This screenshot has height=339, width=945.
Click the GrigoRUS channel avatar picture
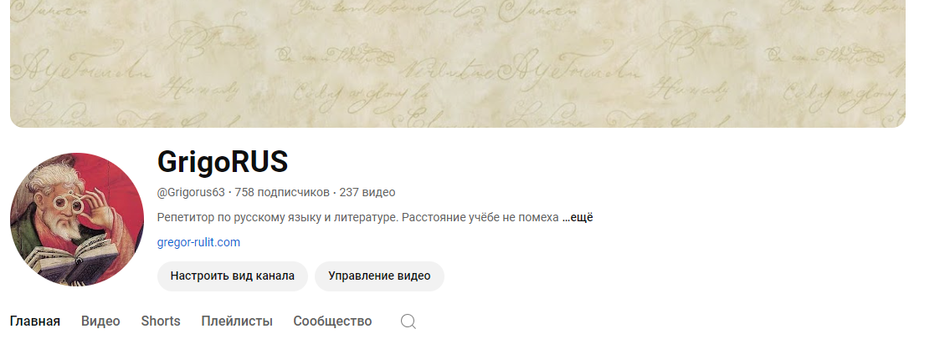pyautogui.click(x=77, y=220)
